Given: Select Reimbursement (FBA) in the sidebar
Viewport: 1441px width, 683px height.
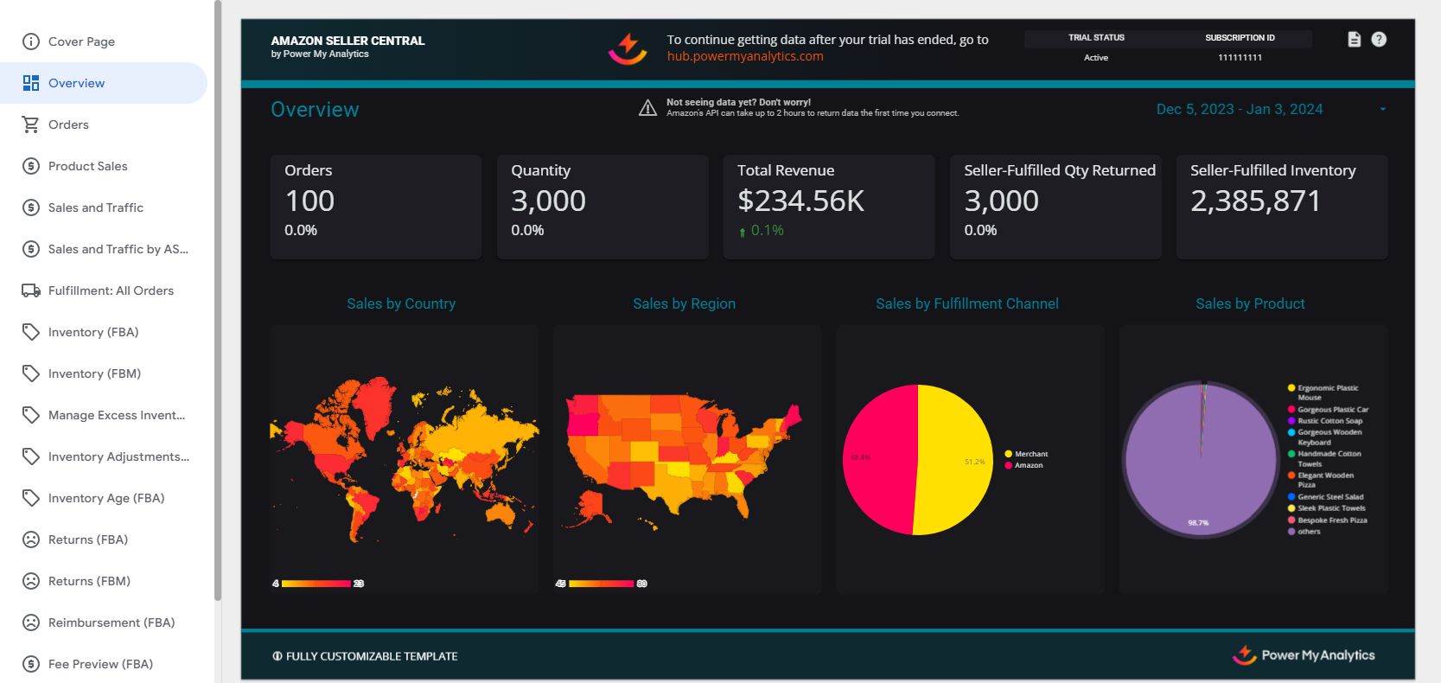Looking at the screenshot, I should pos(112,622).
